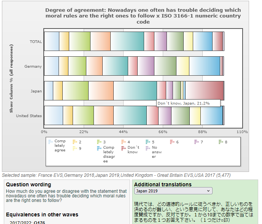The image size is (262, 224).
Task: Click the Japanese translation paragraph
Action: [x=194, y=212]
